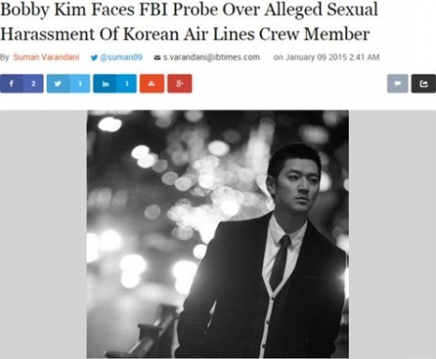
Task: Open author Suman Varandani's profile link
Action: coord(46,57)
